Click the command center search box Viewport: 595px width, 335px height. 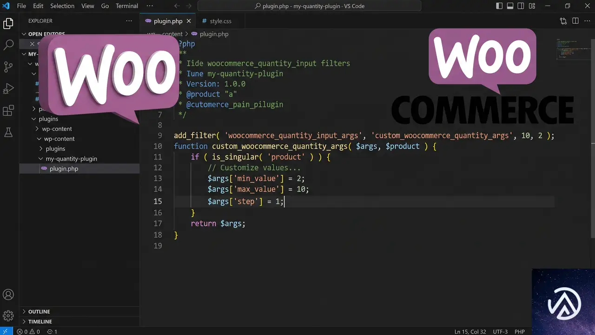309,6
